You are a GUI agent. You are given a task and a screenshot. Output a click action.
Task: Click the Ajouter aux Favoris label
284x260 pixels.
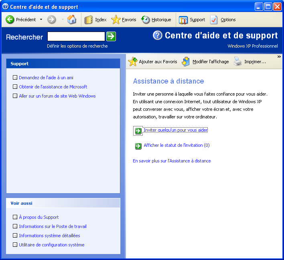click(158, 62)
